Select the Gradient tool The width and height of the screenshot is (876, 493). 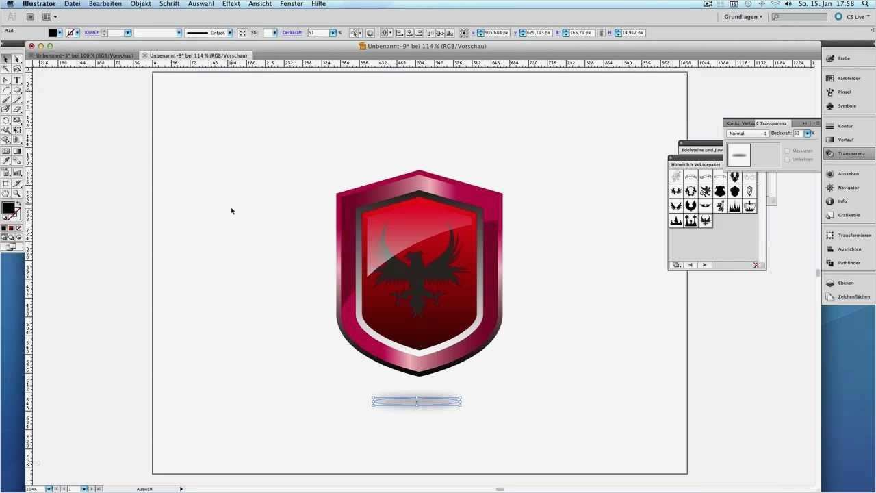(17, 151)
